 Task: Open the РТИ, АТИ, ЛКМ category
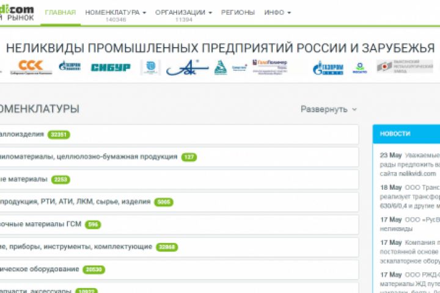(x=179, y=202)
